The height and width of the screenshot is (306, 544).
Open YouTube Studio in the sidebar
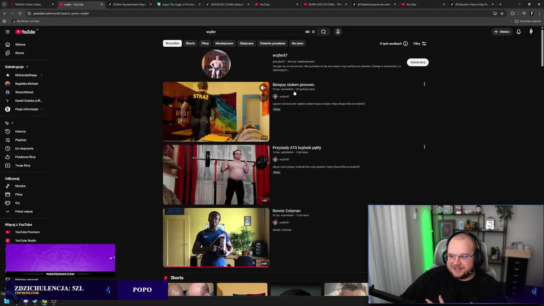coord(25,241)
